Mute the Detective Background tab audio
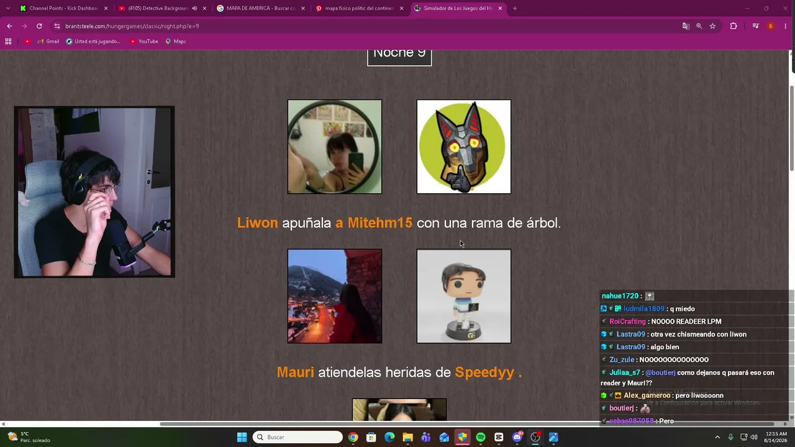This screenshot has height=447, width=795. click(194, 8)
